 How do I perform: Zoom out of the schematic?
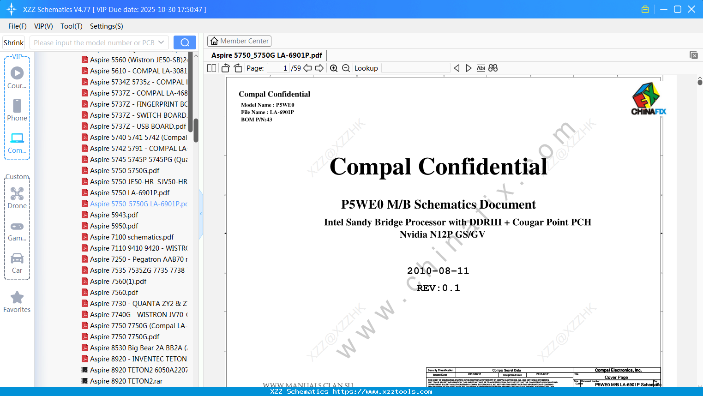(x=346, y=68)
